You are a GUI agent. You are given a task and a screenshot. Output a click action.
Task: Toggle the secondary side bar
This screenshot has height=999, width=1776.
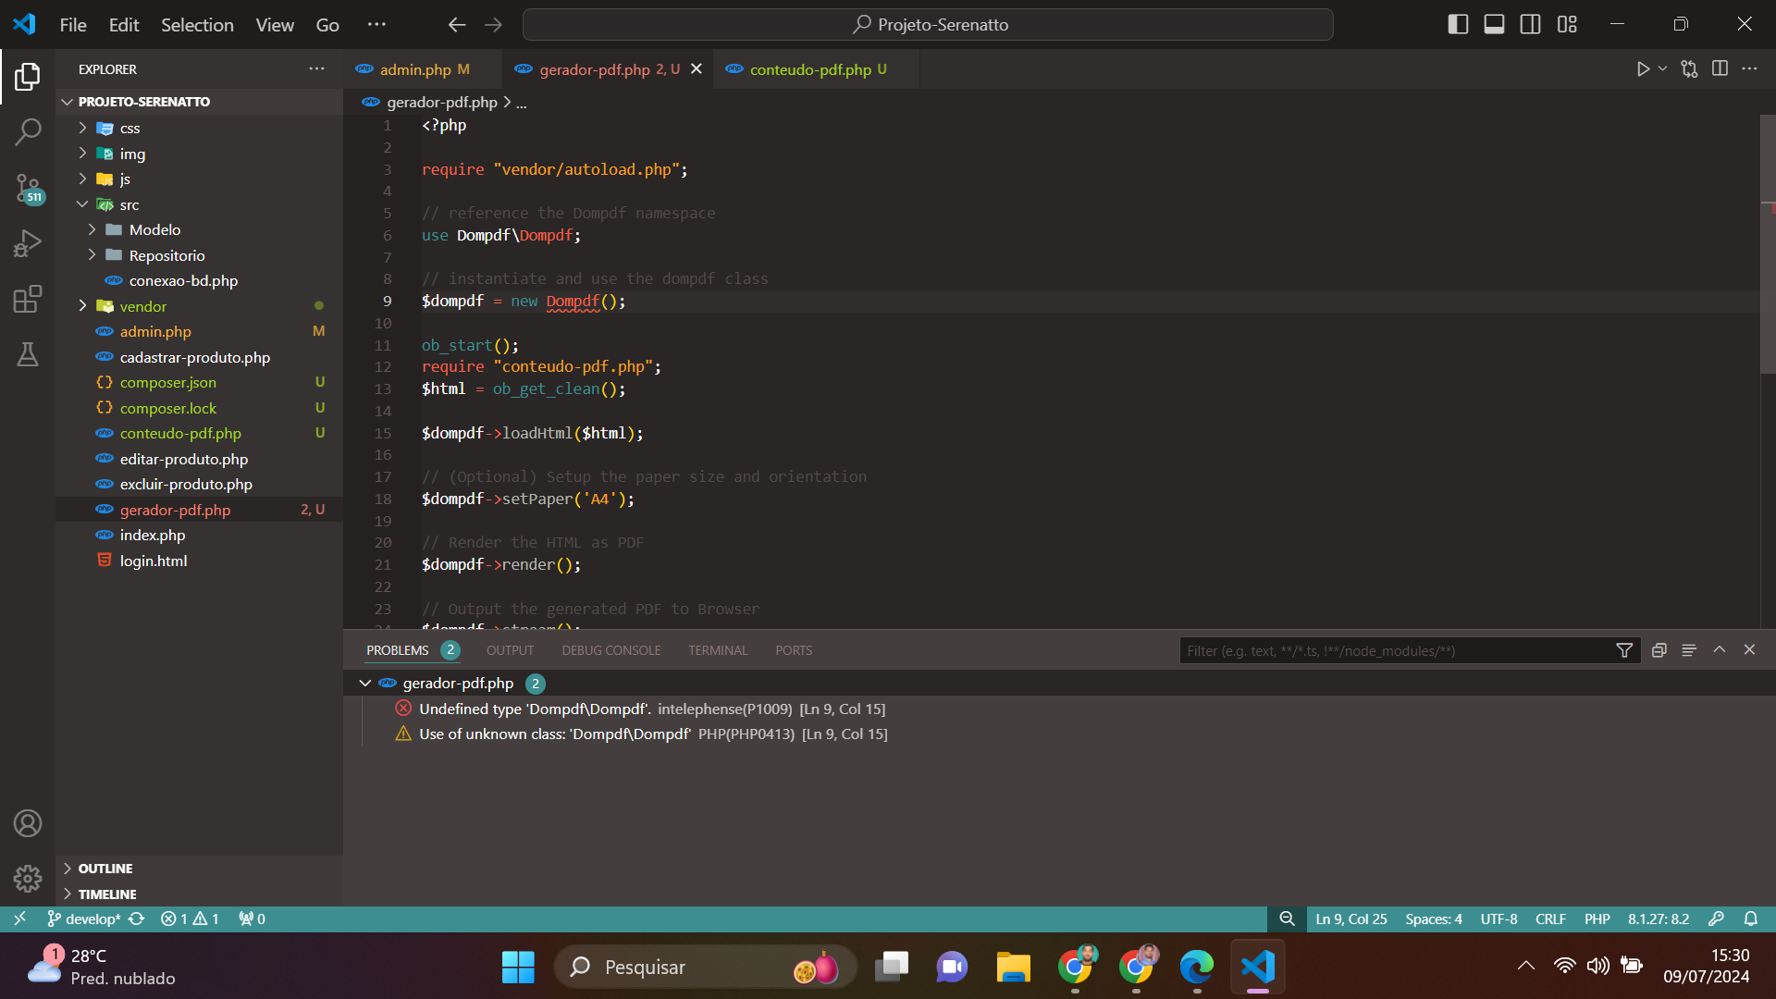point(1531,25)
